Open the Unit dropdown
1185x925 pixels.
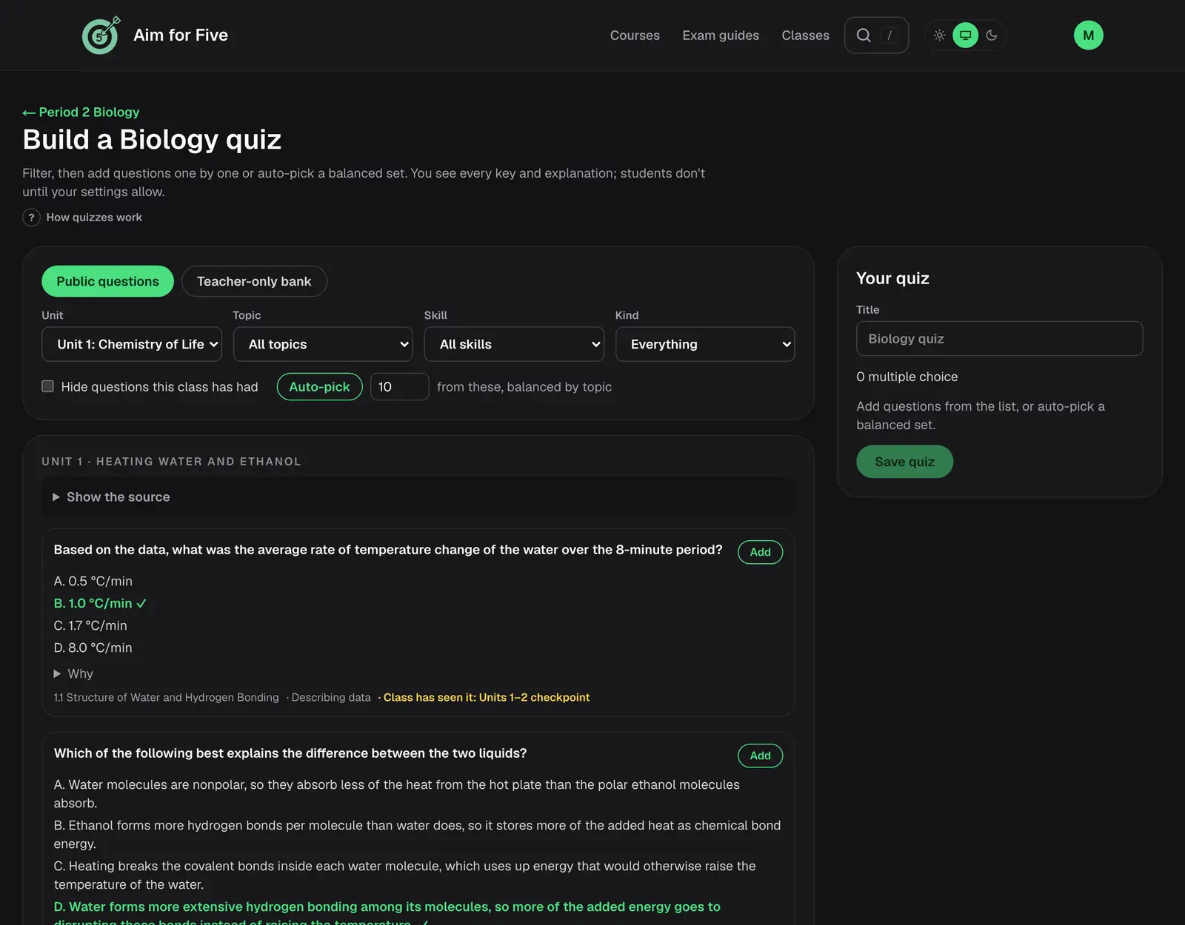tap(132, 344)
